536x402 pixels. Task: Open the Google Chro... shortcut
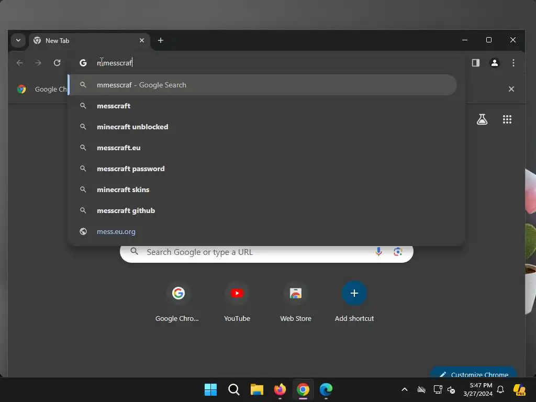click(x=178, y=302)
